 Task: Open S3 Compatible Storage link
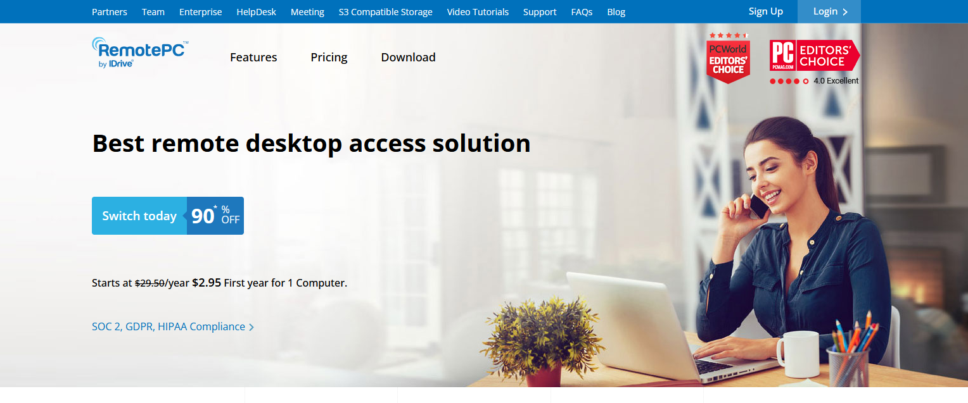[x=386, y=12]
